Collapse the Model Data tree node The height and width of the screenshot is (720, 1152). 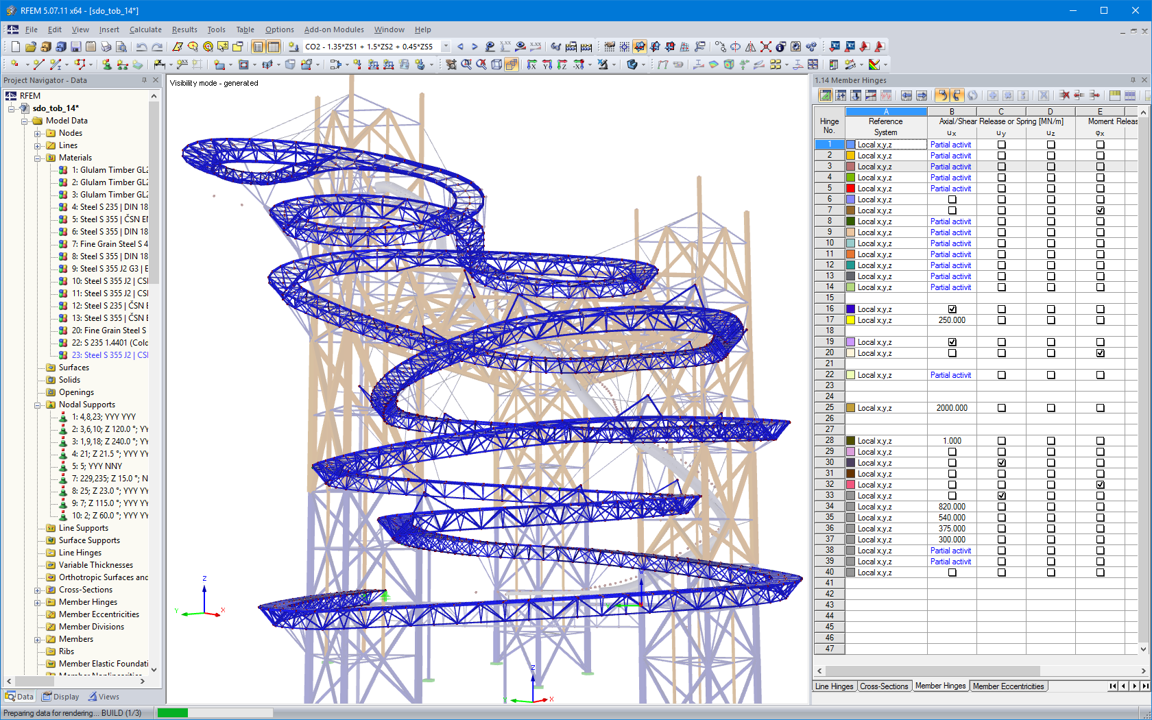tap(24, 121)
